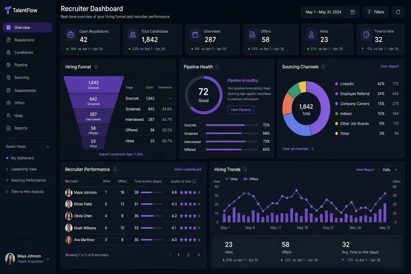Image resolution: width=411 pixels, height=274 pixels.
Task: Toggle the Offers series in chart legend
Action: [251, 179]
